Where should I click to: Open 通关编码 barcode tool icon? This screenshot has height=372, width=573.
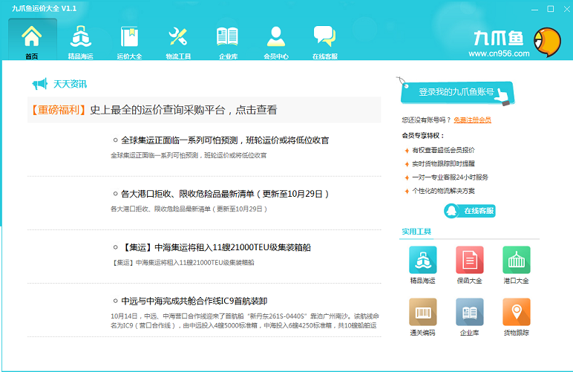click(423, 312)
